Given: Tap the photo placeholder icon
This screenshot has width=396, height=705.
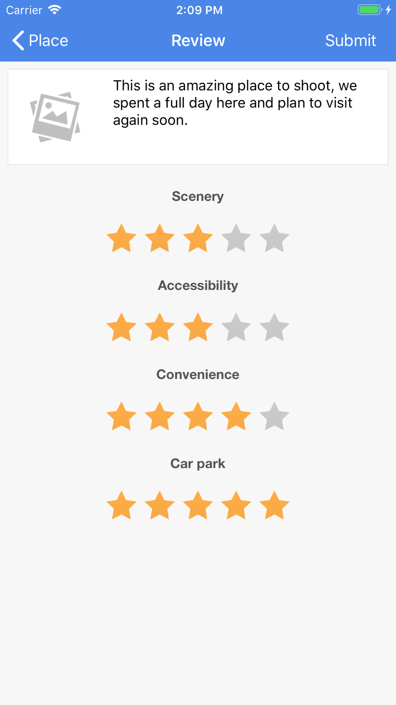Looking at the screenshot, I should (55, 117).
